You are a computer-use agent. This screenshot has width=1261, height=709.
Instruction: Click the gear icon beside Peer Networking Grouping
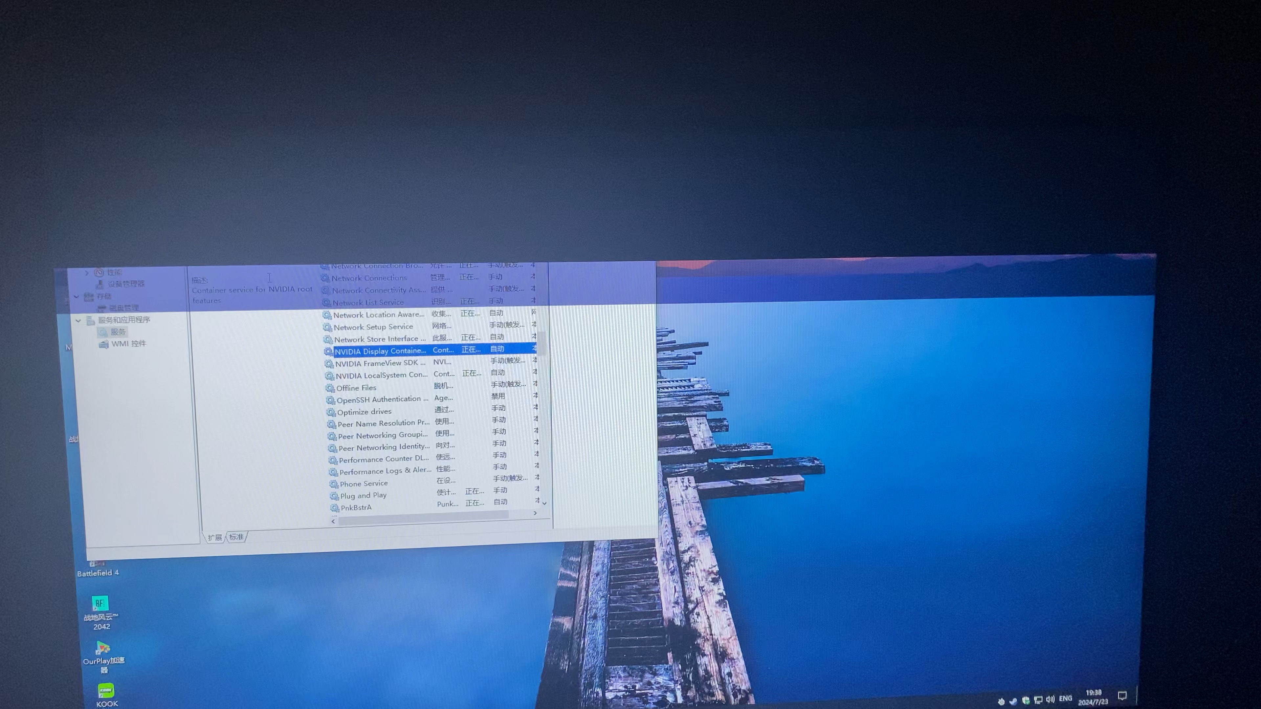click(332, 436)
